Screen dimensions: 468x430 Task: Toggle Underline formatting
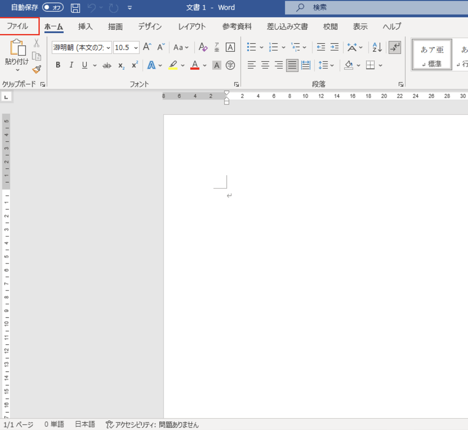click(84, 65)
